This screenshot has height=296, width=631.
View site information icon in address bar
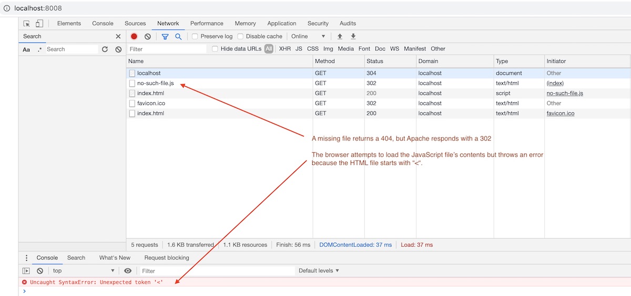click(x=7, y=8)
